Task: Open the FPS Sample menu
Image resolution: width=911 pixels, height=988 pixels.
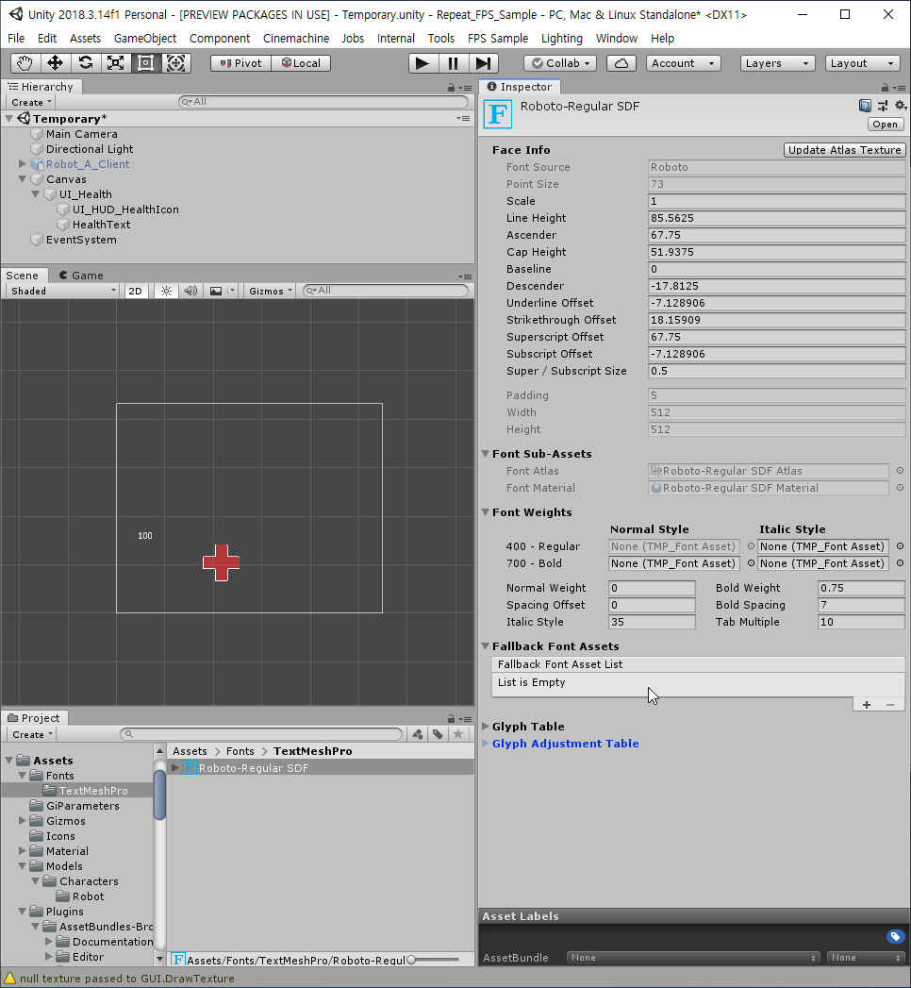Action: (497, 39)
